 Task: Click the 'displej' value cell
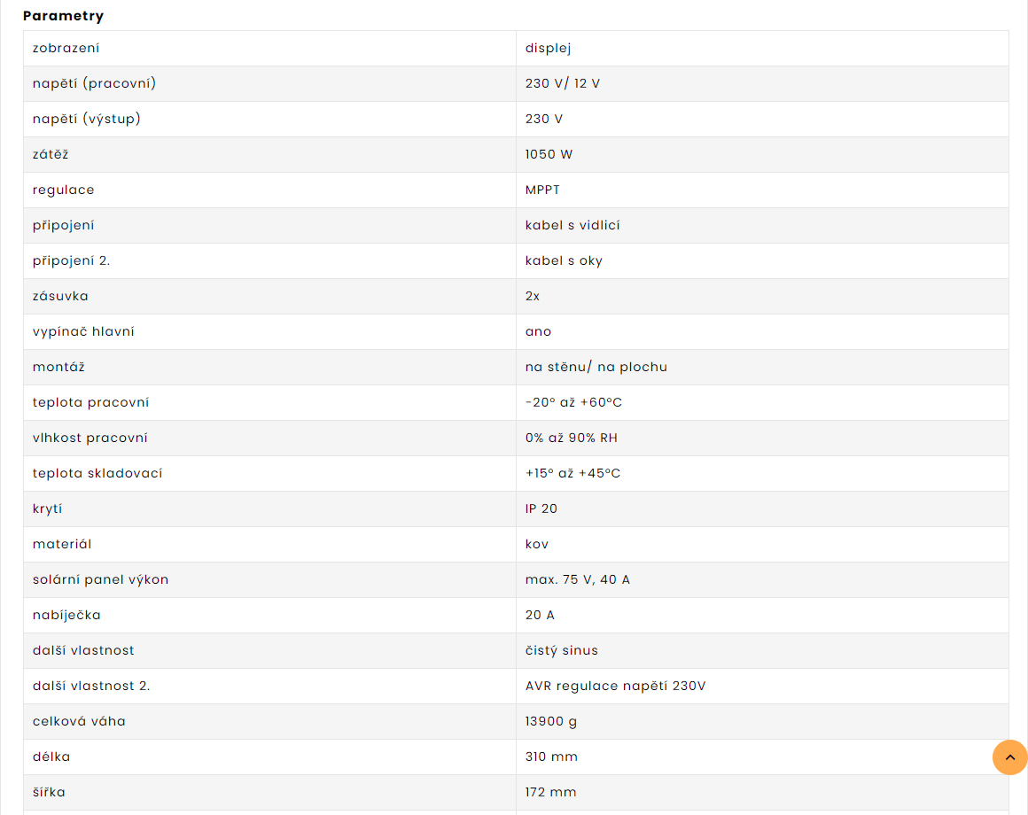[x=548, y=48]
